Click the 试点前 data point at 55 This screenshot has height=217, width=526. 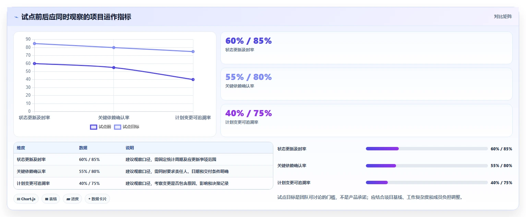[x=113, y=68]
